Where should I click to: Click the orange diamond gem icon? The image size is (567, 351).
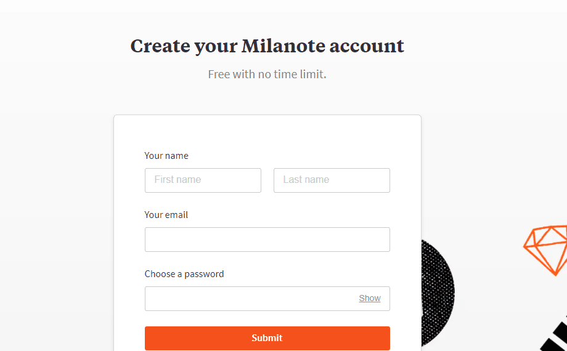pyautogui.click(x=545, y=250)
